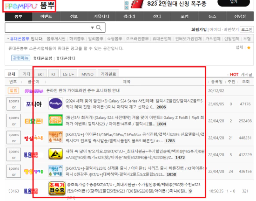Viewport: 256px width, 201px height.
Task: Open the Galaxy S24 Series 사전예약 post
Action: click(134, 104)
